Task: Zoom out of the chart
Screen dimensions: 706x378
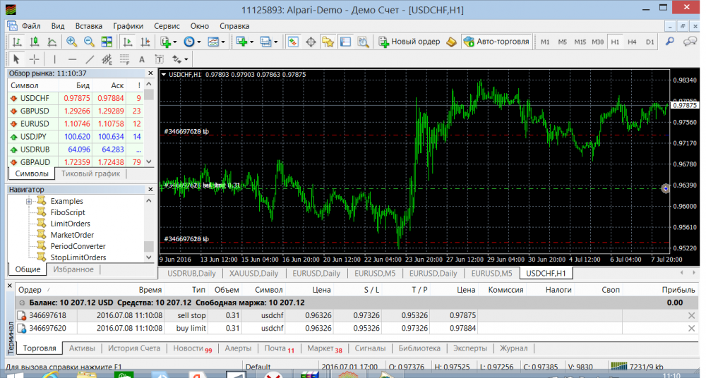Action: click(89, 42)
